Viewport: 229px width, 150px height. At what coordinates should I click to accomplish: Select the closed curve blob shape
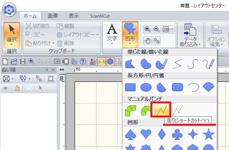(146, 64)
